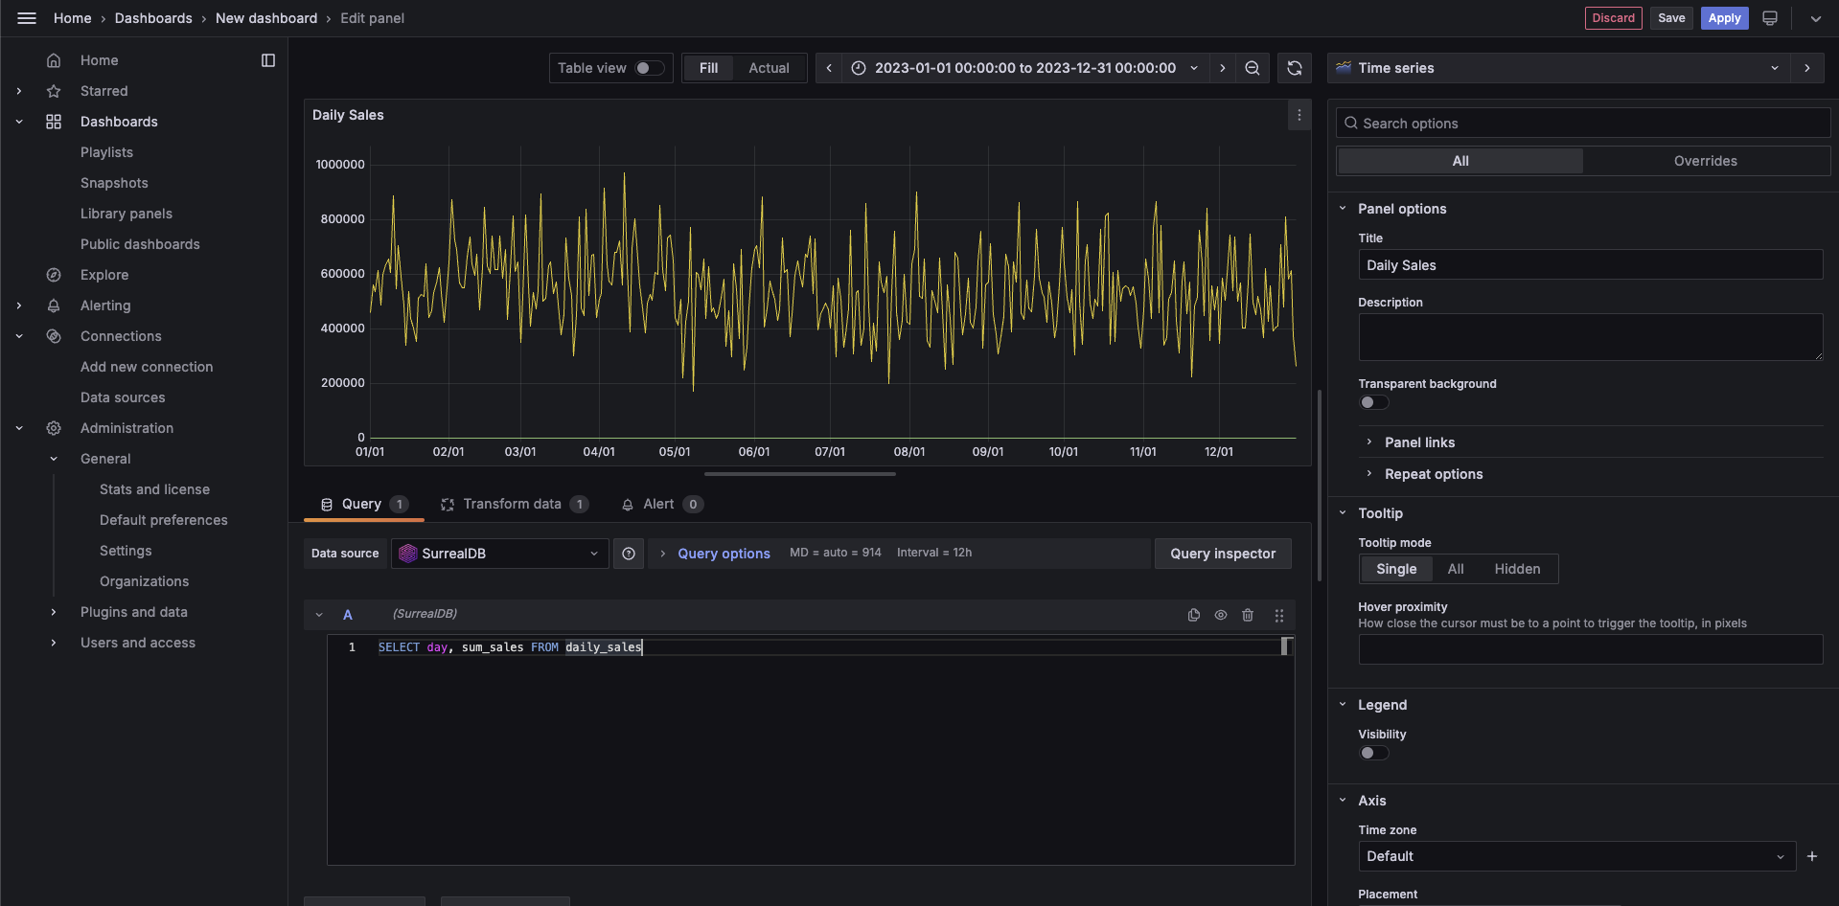Image resolution: width=1839 pixels, height=906 pixels.
Task: Duplicate query A using the copy icon
Action: [1193, 615]
